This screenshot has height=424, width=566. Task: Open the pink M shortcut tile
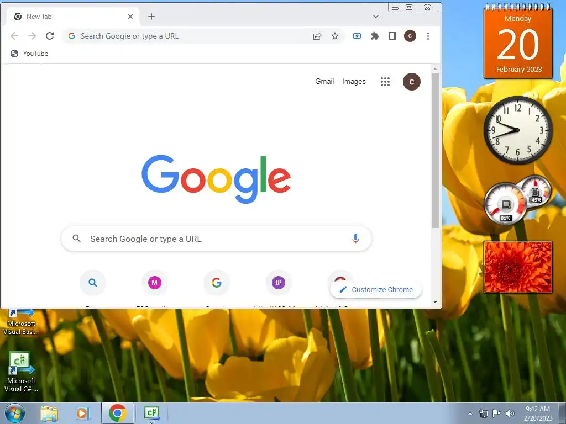pyautogui.click(x=155, y=283)
